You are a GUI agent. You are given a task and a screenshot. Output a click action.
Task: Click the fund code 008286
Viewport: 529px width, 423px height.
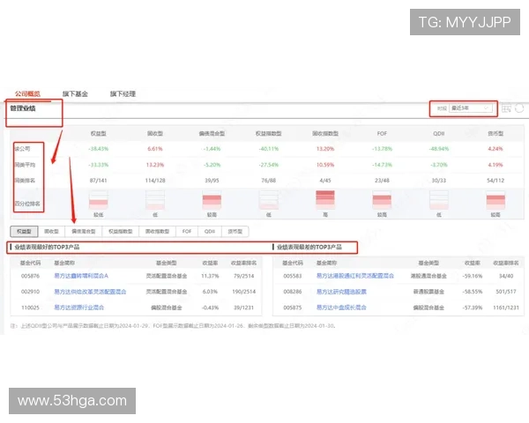click(293, 292)
